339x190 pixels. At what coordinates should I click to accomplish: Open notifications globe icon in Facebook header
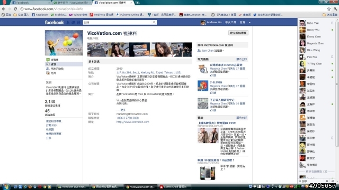78,22
